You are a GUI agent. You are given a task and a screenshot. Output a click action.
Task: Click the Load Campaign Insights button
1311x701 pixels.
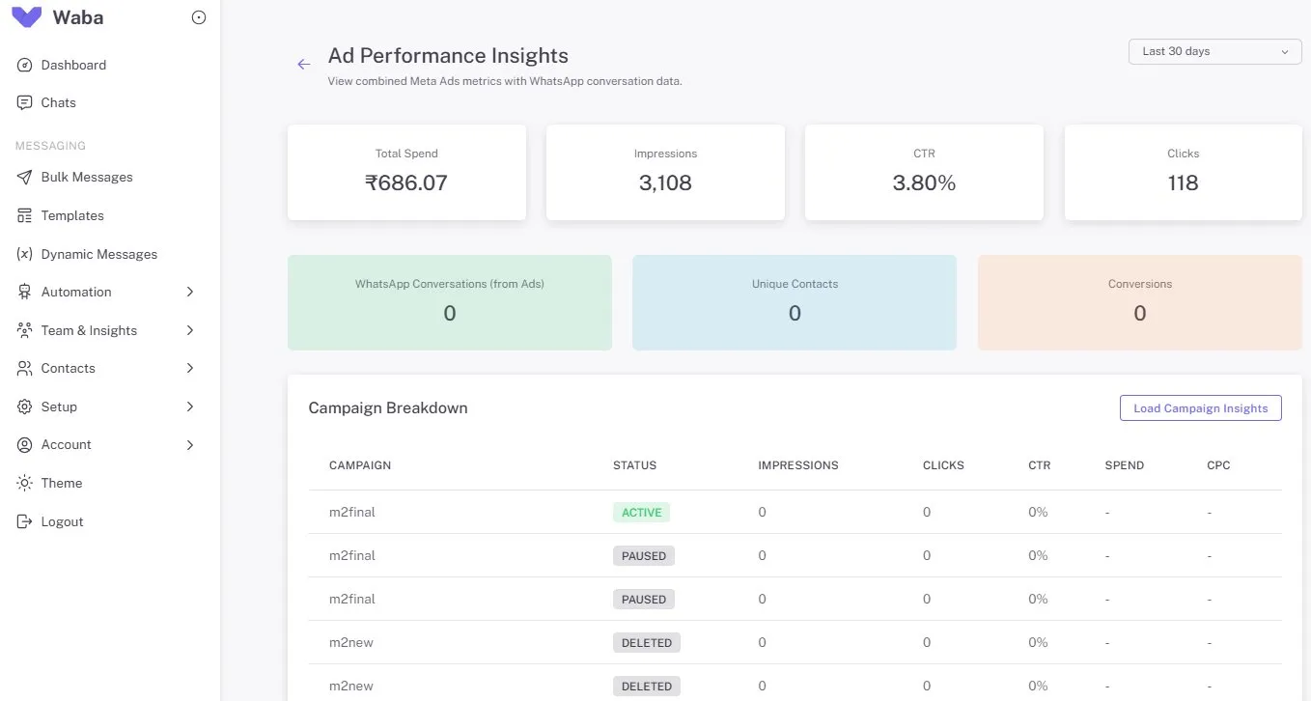tap(1200, 408)
